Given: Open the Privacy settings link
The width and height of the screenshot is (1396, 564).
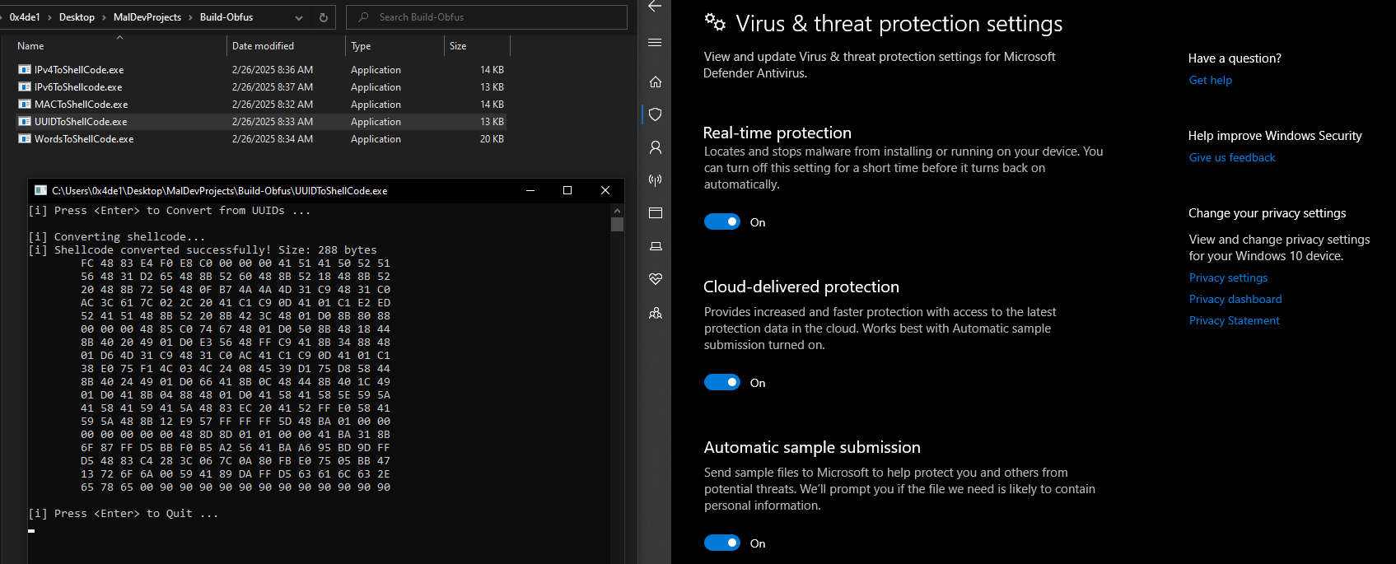Looking at the screenshot, I should 1228,277.
